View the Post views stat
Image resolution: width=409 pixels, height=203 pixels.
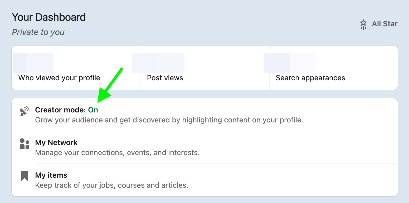pos(165,78)
